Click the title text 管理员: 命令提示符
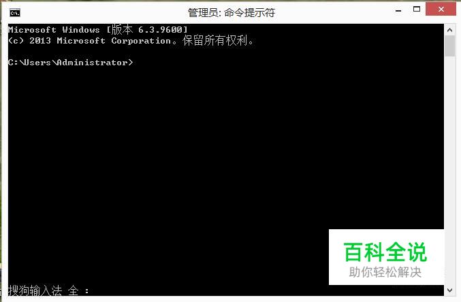461x302 pixels. tap(231, 13)
